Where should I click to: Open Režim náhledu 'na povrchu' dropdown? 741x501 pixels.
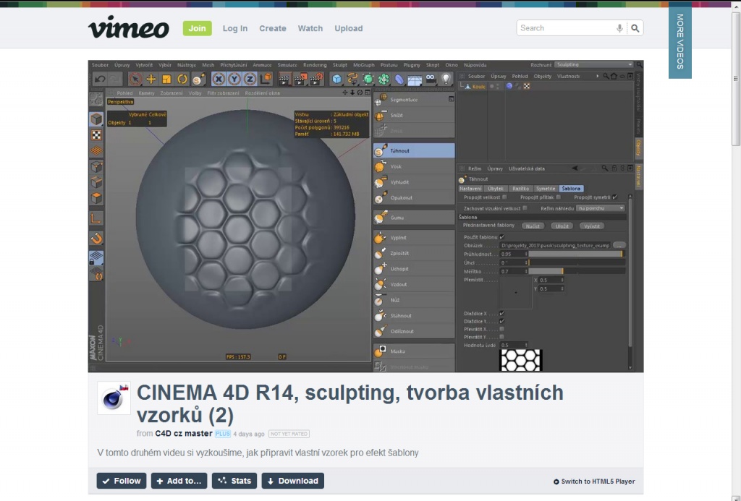click(x=600, y=208)
